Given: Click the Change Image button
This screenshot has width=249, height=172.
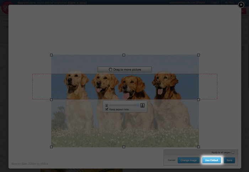Looking at the screenshot, I should (x=189, y=160).
